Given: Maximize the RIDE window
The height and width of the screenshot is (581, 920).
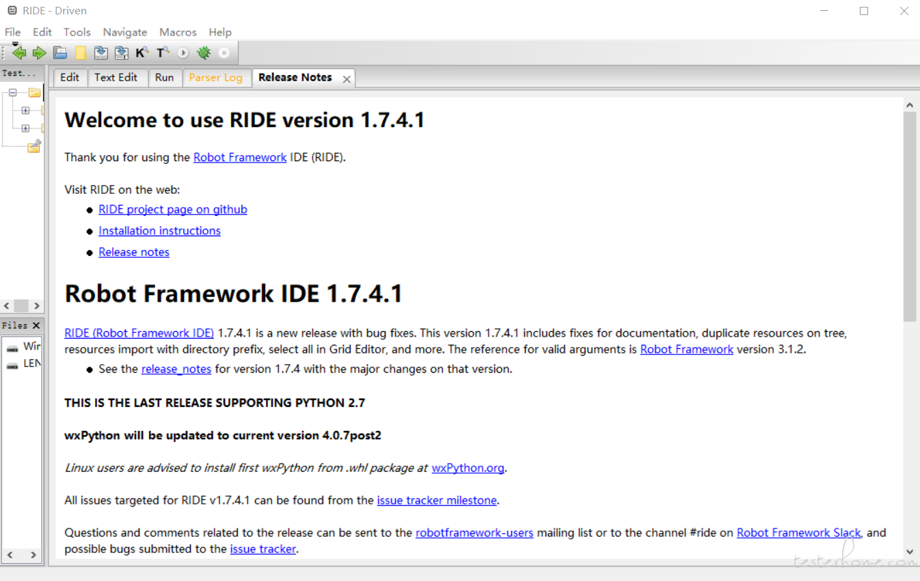Looking at the screenshot, I should [864, 11].
